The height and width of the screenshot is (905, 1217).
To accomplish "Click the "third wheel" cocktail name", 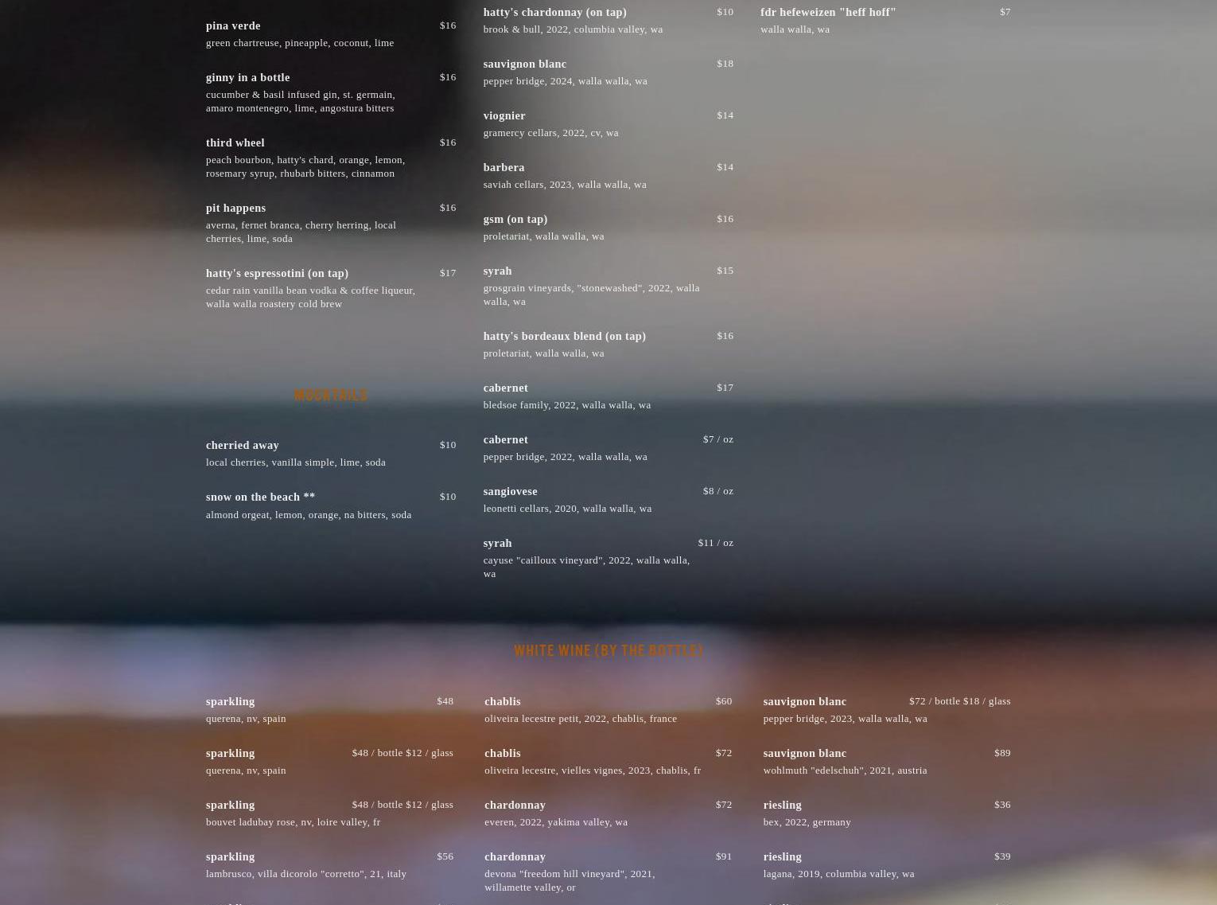I will [x=235, y=142].
